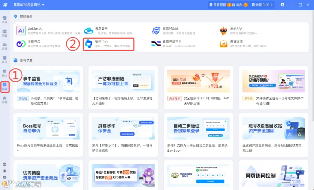Click the 紫鸟 app logo at top left

point(5,5)
